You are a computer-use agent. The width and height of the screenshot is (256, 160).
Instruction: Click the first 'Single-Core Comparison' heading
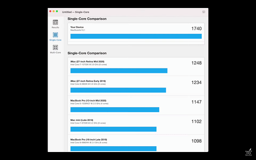point(87,19)
